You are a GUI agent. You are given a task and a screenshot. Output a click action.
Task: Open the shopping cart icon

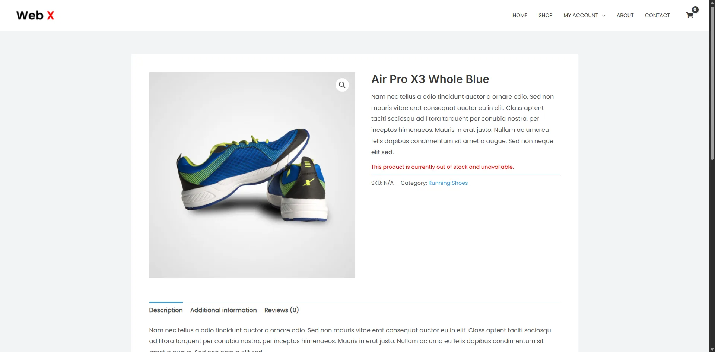coord(690,15)
